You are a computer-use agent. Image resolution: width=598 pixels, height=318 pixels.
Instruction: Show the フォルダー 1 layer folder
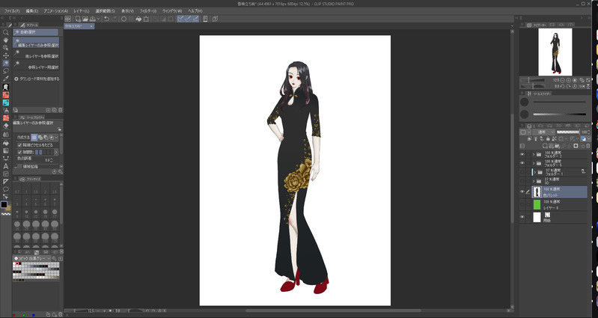(x=522, y=172)
